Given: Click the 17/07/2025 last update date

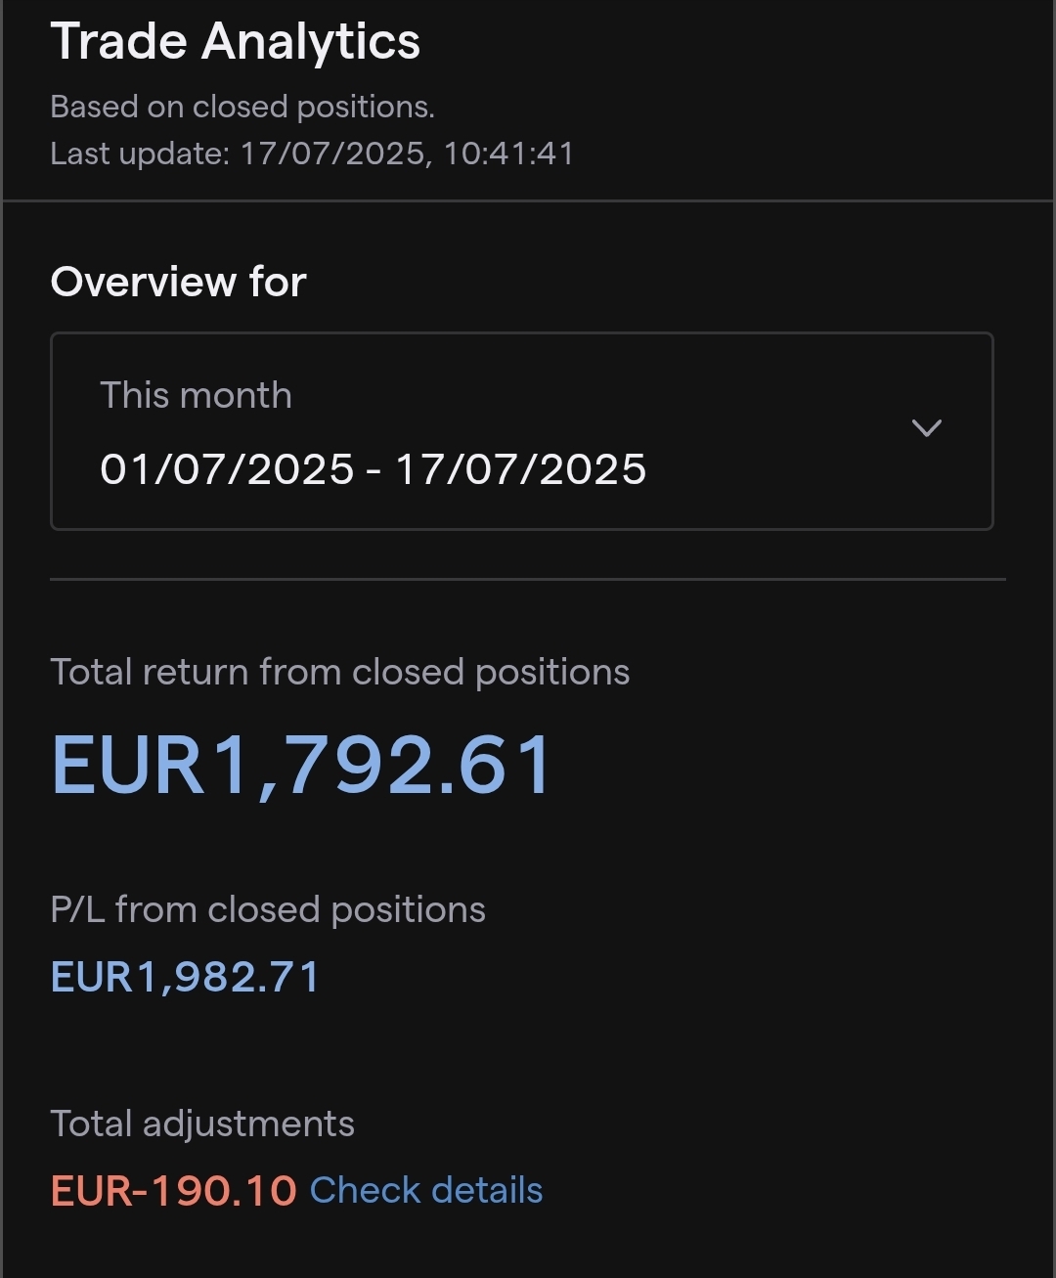Looking at the screenshot, I should (x=332, y=154).
